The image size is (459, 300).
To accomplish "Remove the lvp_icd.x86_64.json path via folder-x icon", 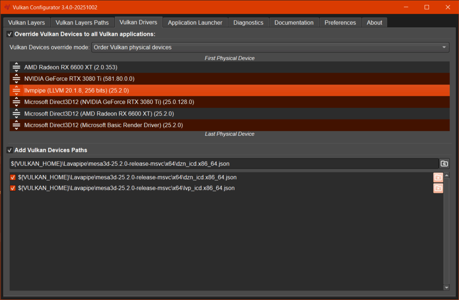I will click(x=438, y=188).
